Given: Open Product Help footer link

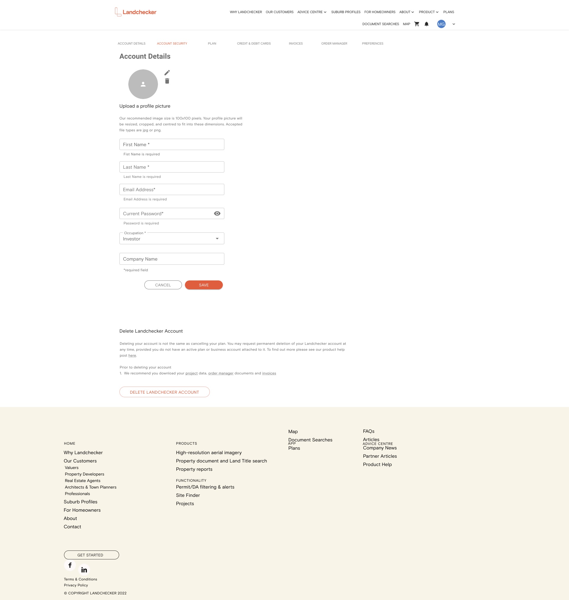Looking at the screenshot, I should click(377, 465).
